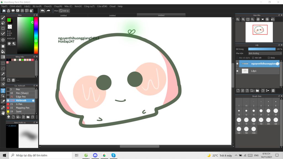Select the rectangular Selection tool
283x159 pixels.
click(3, 63)
